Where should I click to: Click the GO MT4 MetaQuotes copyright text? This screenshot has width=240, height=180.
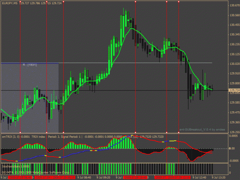36,172
